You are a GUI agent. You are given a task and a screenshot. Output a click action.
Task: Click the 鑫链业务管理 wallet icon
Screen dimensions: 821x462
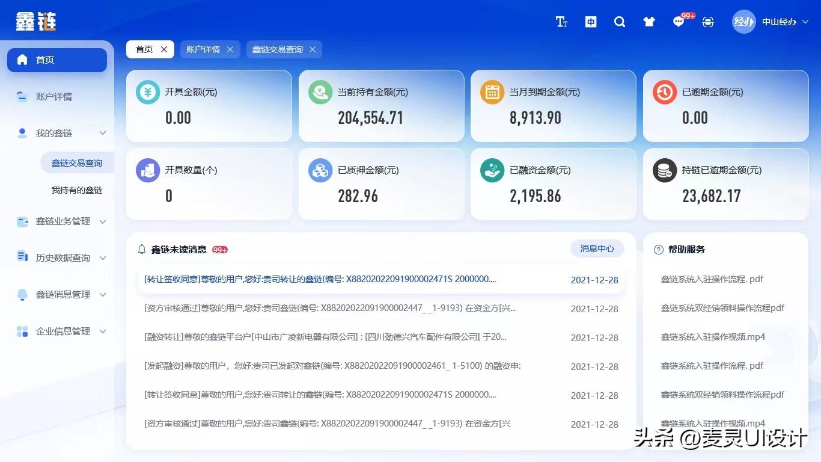pos(22,221)
